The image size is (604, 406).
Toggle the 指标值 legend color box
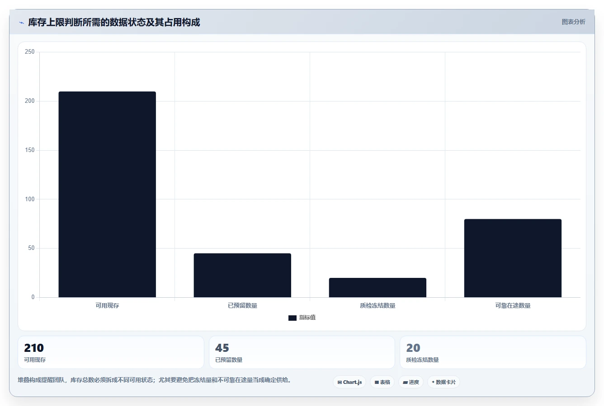[293, 318]
